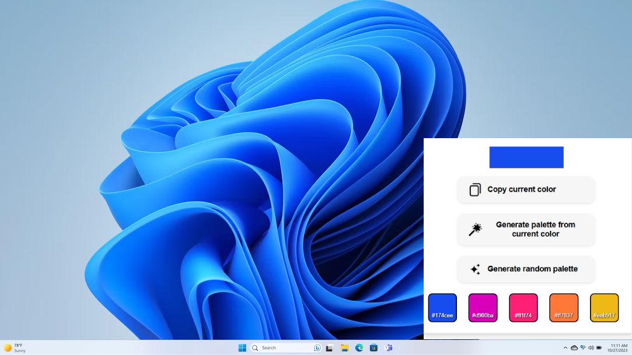Open File Explorer from the taskbar

[x=344, y=348]
